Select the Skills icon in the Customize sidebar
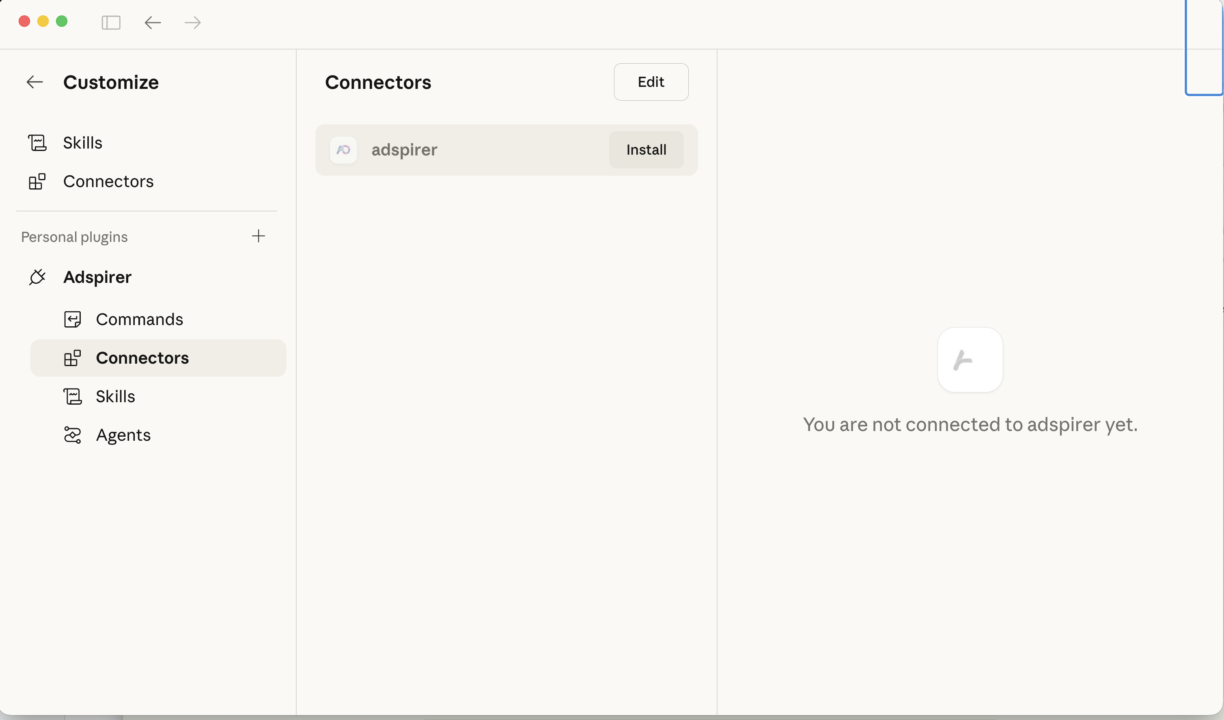1224x720 pixels. (x=37, y=142)
